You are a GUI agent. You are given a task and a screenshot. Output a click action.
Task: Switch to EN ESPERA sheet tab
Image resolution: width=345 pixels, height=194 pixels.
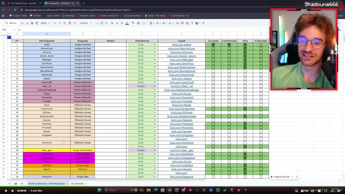coord(77,184)
